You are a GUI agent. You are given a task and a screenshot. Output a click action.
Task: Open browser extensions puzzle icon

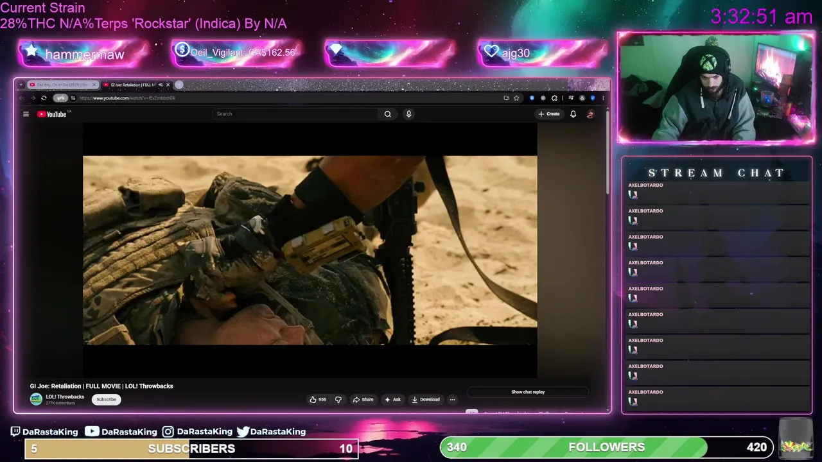[554, 98]
